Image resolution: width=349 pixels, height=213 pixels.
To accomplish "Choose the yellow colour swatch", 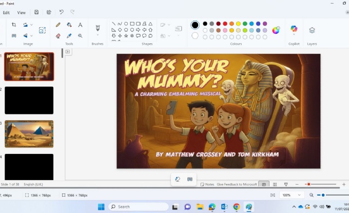I will tap(238, 24).
